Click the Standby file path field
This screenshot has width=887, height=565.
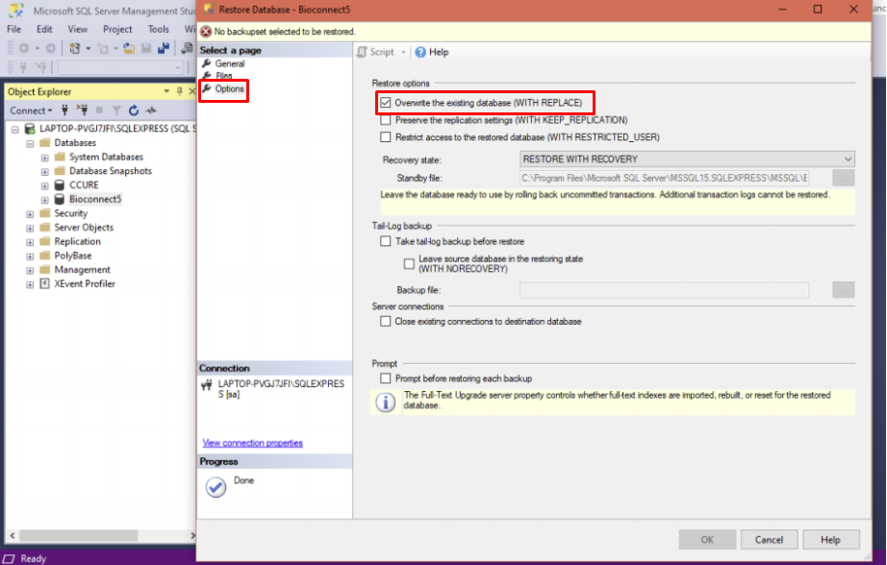point(664,178)
